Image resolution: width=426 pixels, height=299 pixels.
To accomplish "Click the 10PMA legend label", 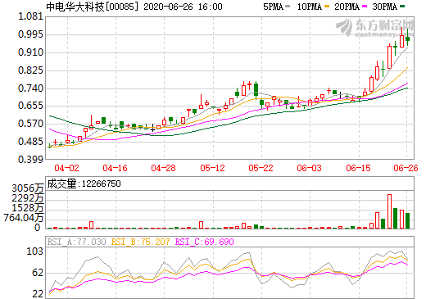I will pos(309,7).
